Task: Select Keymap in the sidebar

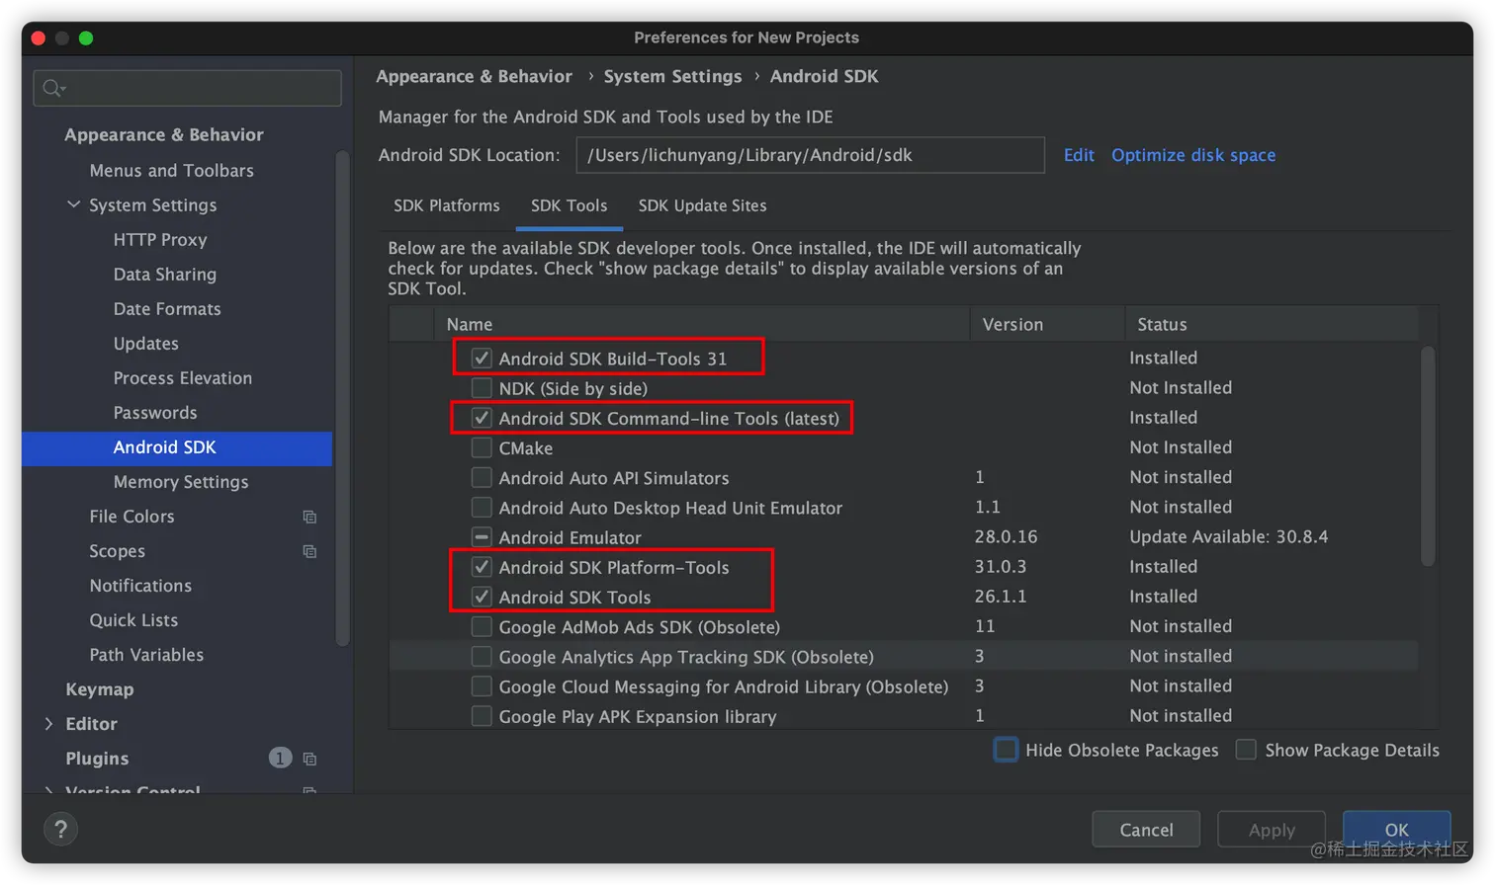Action: (x=99, y=688)
